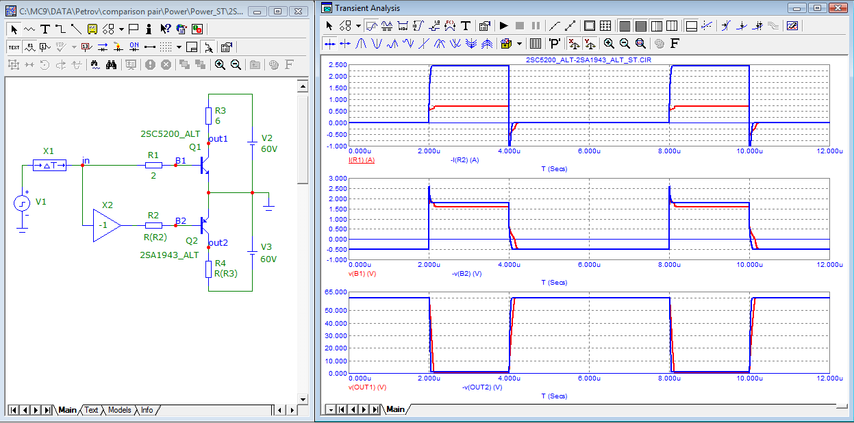Select the Wire mode tool in schematic window
Viewport: 854px width, 423px height.
(x=29, y=29)
